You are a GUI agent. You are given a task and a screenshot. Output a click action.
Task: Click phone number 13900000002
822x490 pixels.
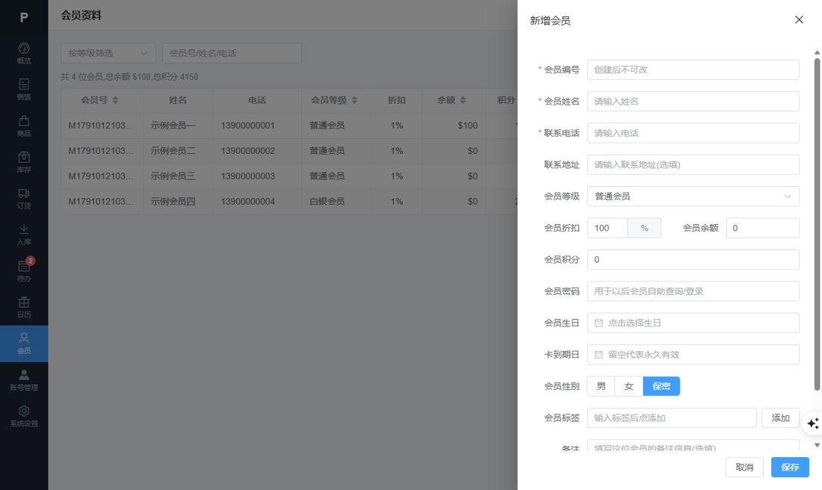coord(247,151)
